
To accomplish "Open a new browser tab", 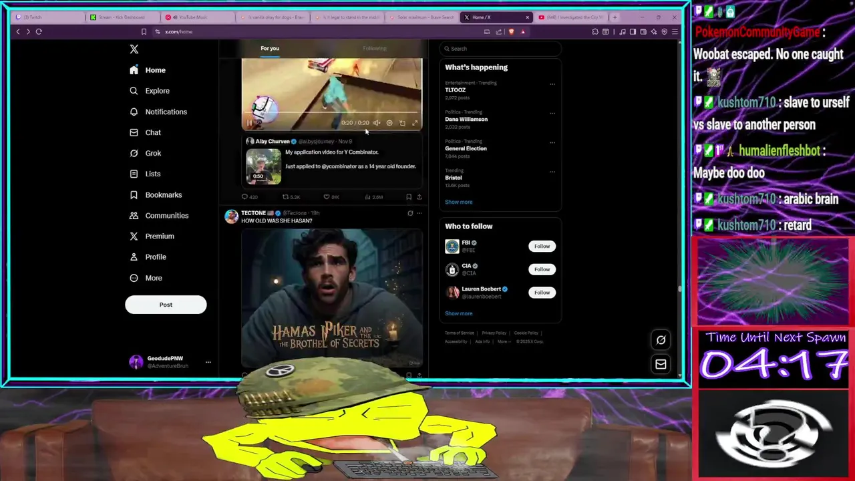I will pos(615,17).
